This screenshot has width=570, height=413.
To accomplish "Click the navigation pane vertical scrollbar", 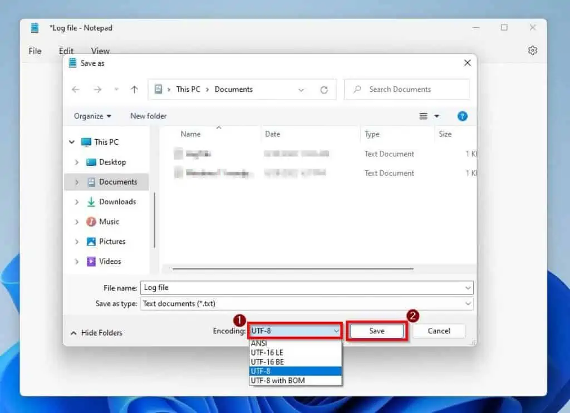I will (155, 220).
